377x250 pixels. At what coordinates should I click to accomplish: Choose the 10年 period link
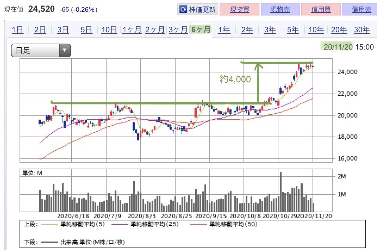pos(316,30)
